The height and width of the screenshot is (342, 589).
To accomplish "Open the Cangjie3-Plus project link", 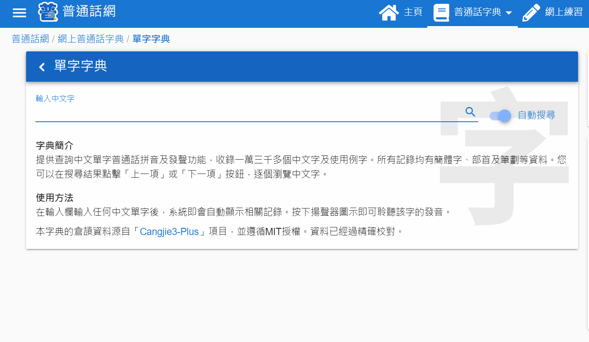I will pyautogui.click(x=169, y=232).
